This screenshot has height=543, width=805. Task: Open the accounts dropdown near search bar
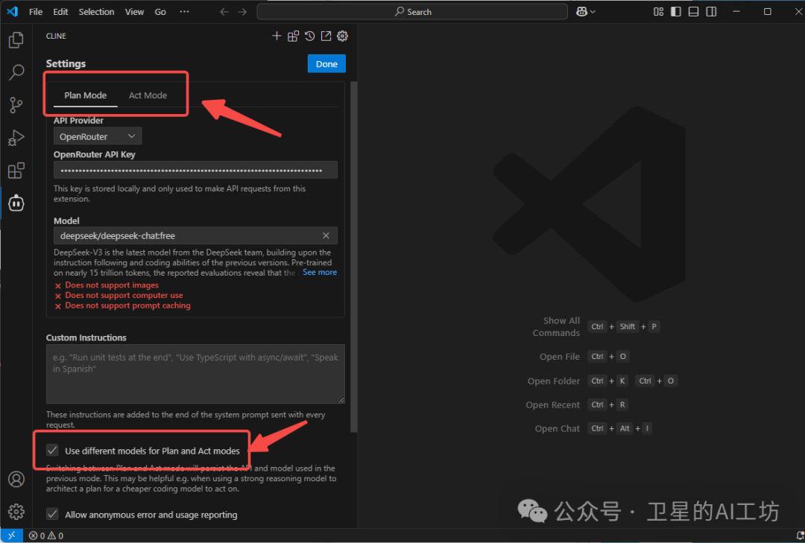[x=586, y=11]
